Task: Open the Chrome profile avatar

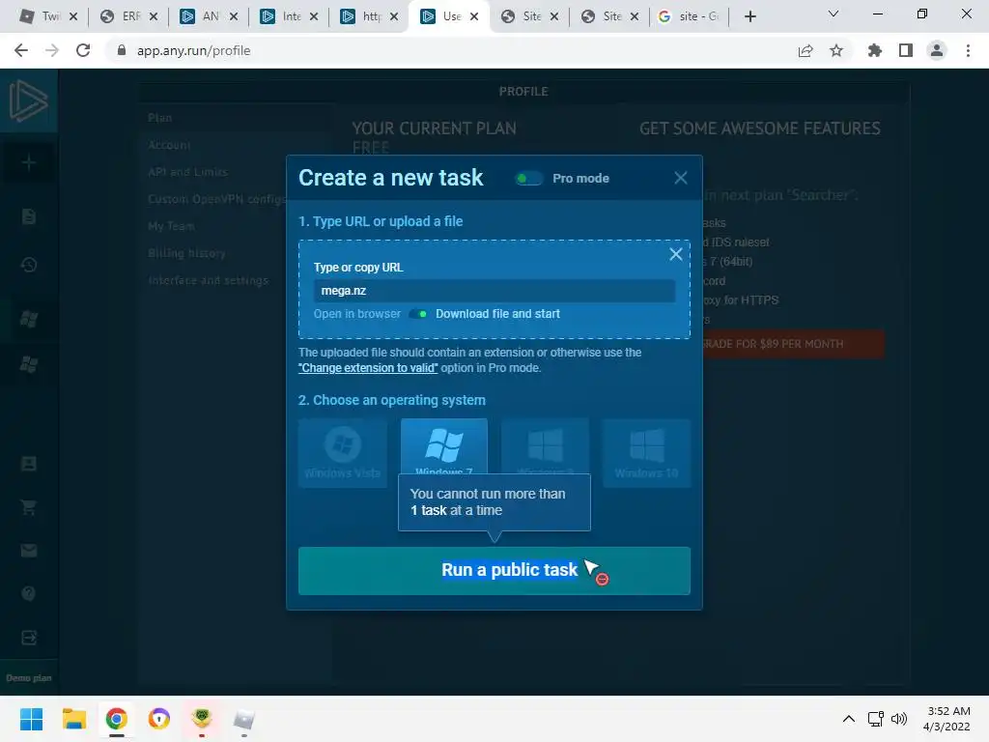Action: (x=937, y=50)
